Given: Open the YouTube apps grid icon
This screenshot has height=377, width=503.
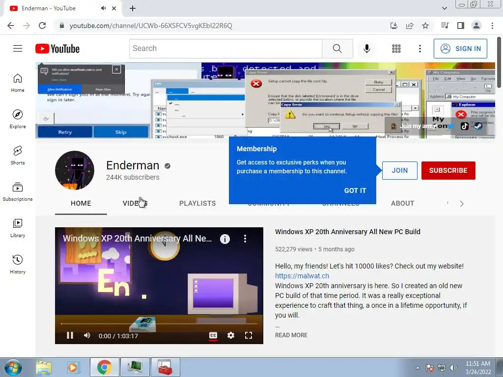Looking at the screenshot, I should point(396,49).
